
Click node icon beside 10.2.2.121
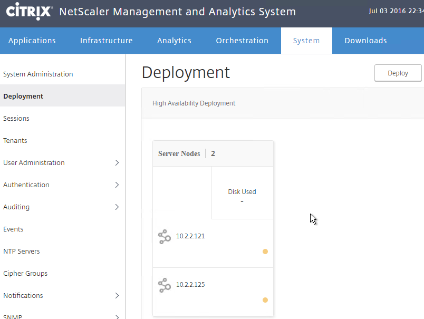click(x=165, y=237)
